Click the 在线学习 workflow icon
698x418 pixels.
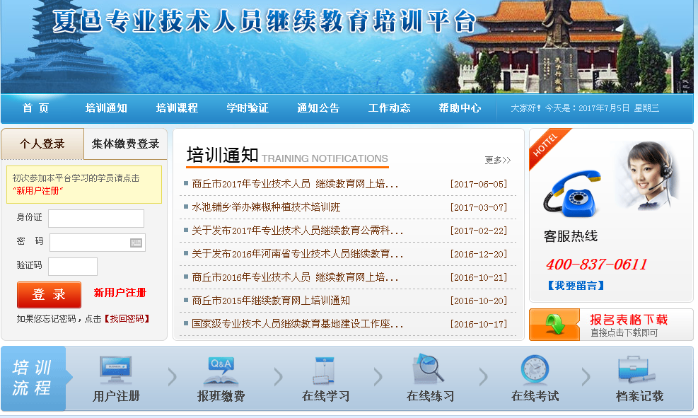[x=325, y=370]
